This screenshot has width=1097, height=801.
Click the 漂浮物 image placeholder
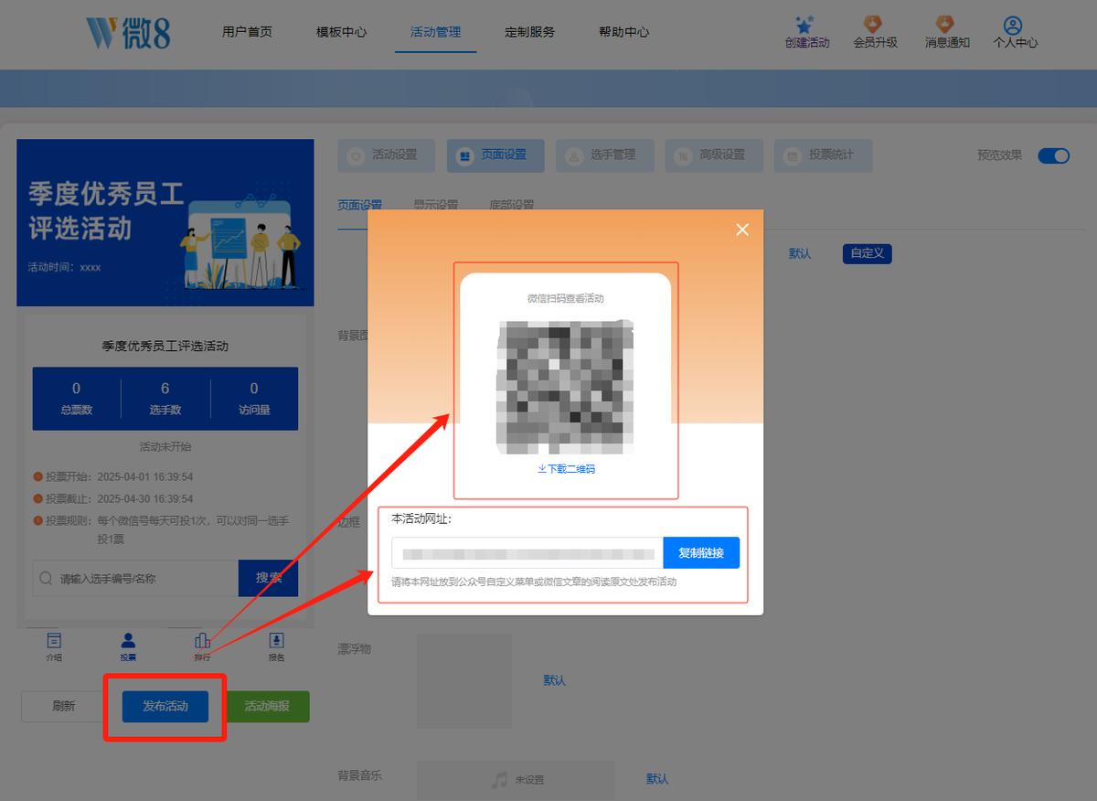(464, 681)
